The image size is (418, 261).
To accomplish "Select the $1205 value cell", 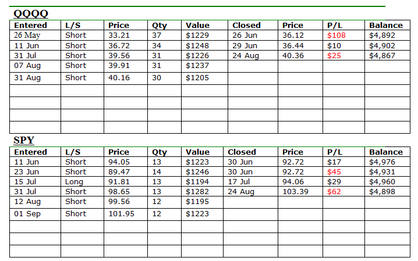I will click(197, 78).
